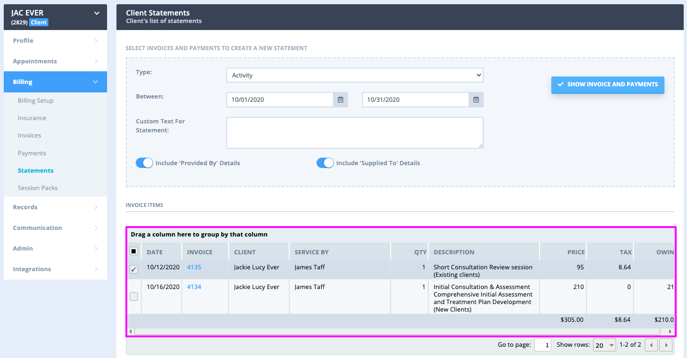Collapse the Billing sidebar section

click(x=55, y=82)
